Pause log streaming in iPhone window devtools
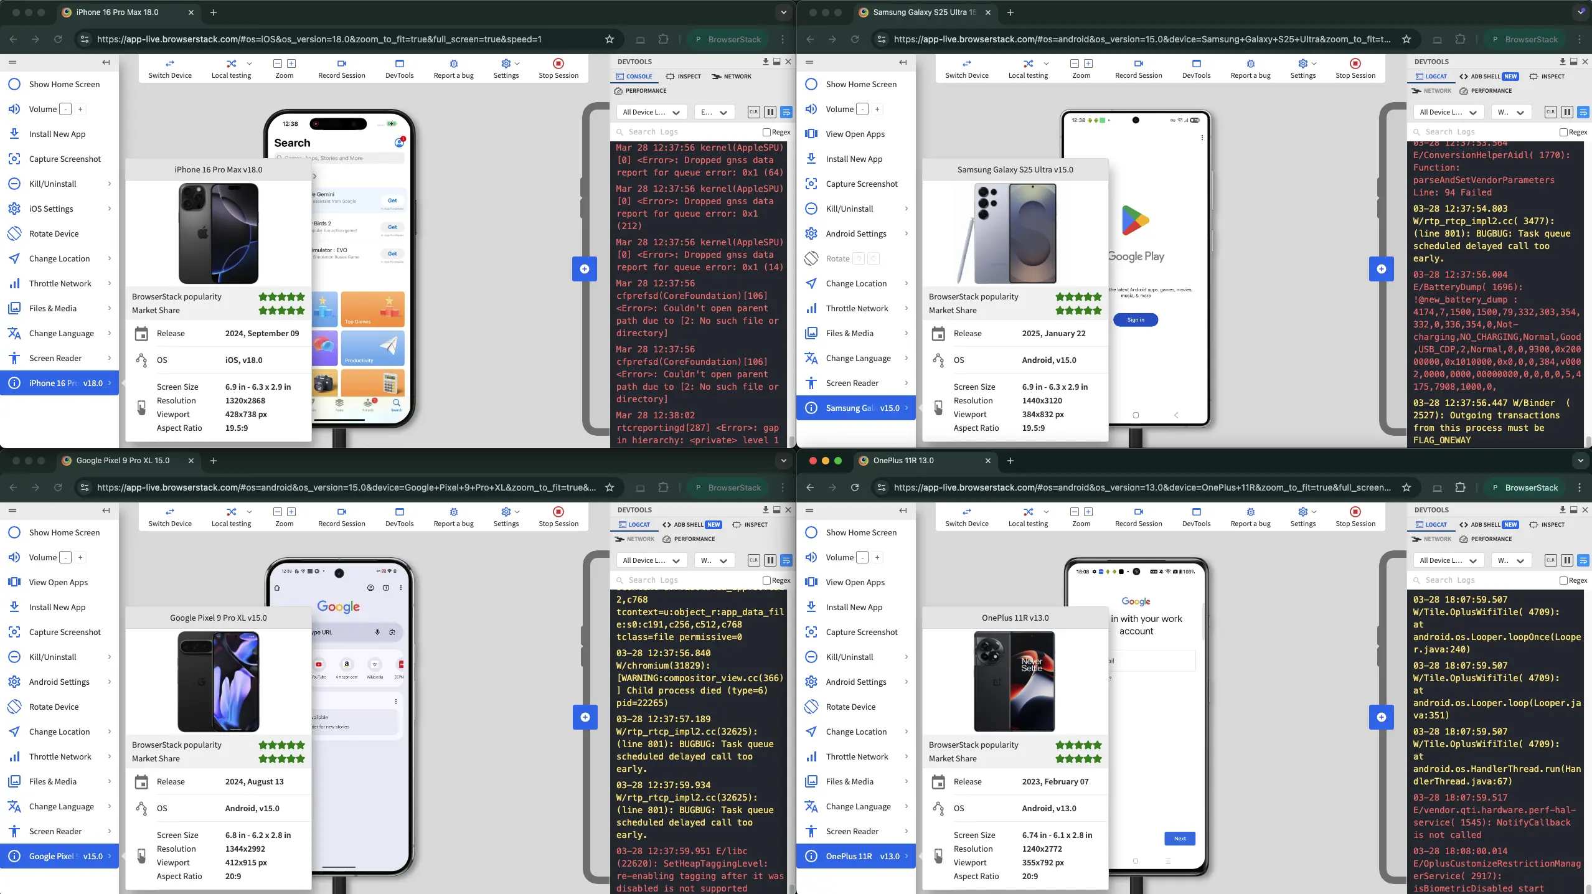The width and height of the screenshot is (1592, 894). click(770, 112)
